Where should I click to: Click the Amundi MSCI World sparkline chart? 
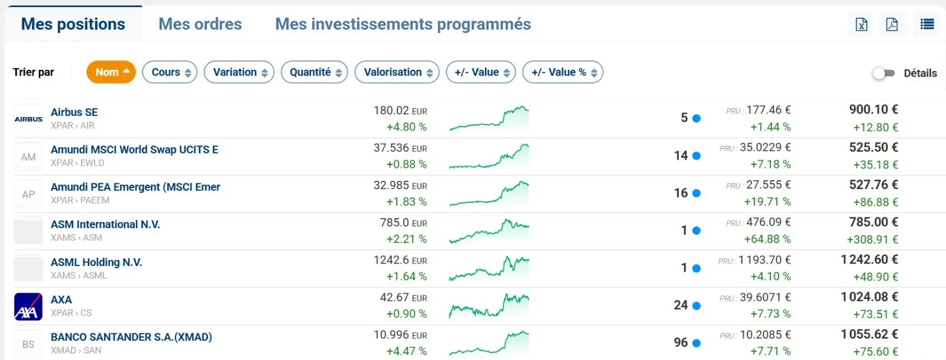(489, 156)
